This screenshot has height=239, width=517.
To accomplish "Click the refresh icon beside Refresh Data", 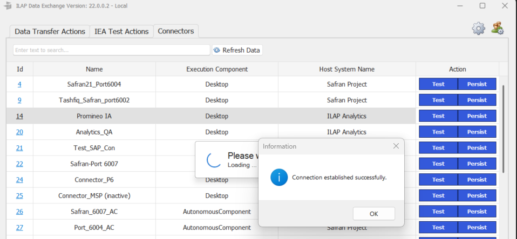I will [217, 50].
